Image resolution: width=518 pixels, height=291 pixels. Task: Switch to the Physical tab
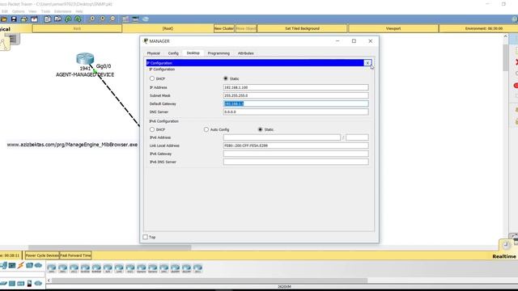(x=153, y=53)
